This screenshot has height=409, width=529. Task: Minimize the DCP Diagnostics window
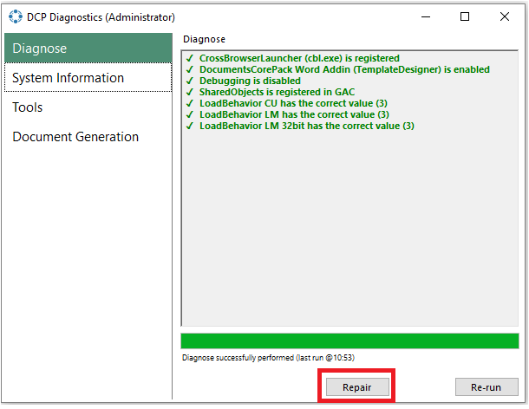[x=426, y=16]
